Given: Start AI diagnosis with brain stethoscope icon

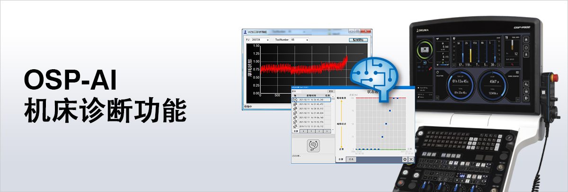Looking at the screenshot, I should coord(313,145).
